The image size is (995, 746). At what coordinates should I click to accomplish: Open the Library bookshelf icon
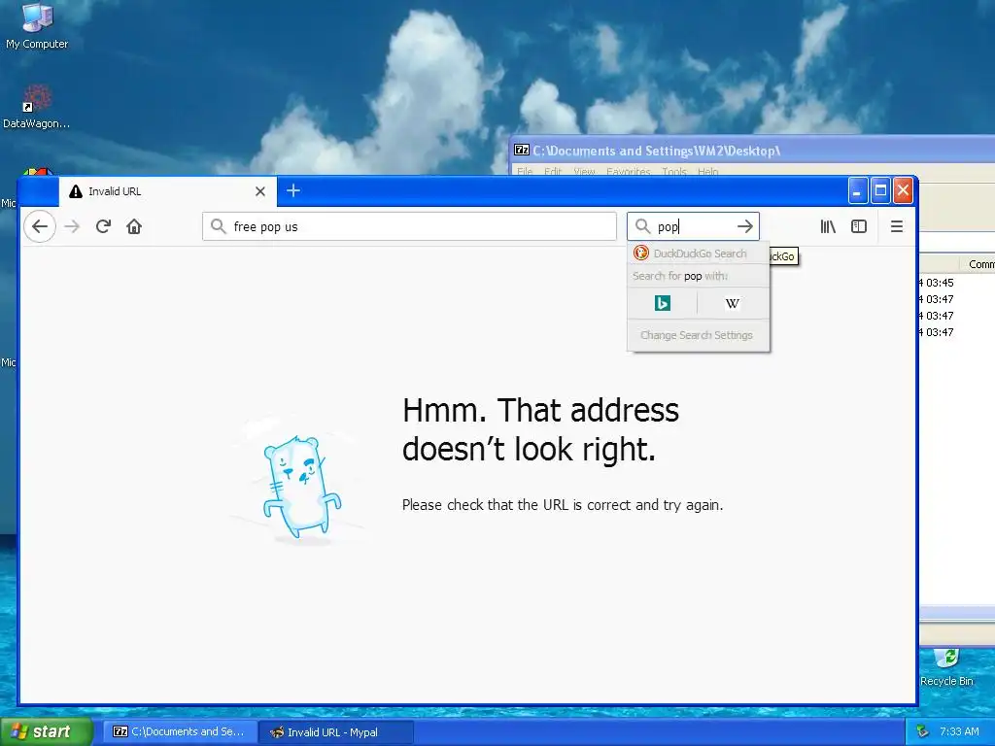[828, 226]
